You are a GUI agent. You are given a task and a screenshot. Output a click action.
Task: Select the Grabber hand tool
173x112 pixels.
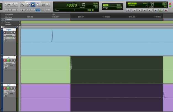coord(38,4)
